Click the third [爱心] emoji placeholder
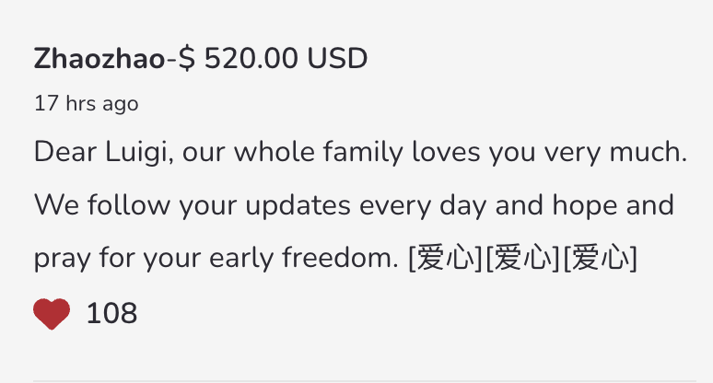Screen dimensions: 713x383 pos(601,258)
